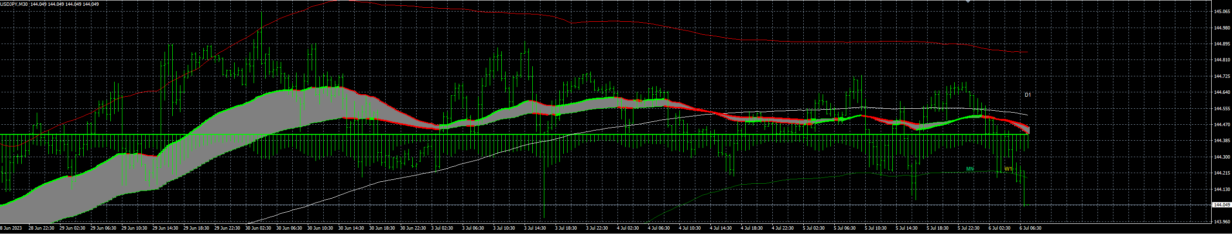Click time axis label 4 Jul 18:30
1232x234 pixels.
pos(752,228)
